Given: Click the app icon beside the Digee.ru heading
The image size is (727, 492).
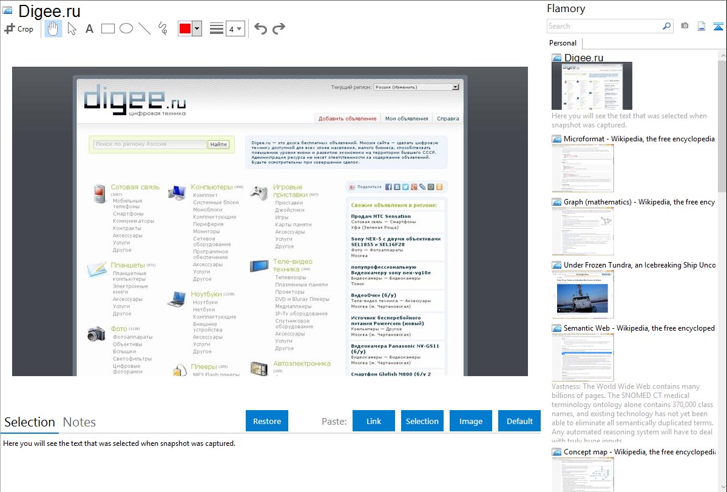Looking at the screenshot, I should pyautogui.click(x=7, y=11).
